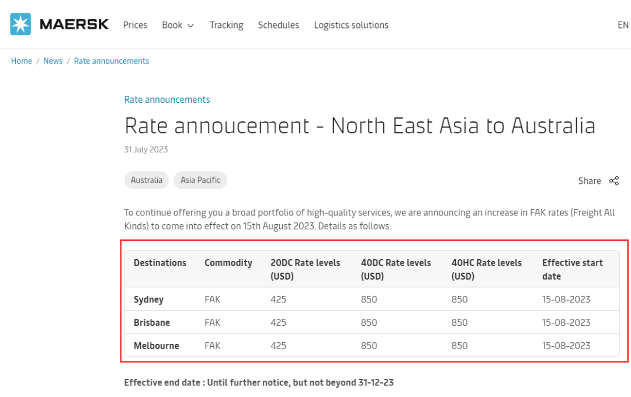
Task: Click 425 rate in the Sydney row
Action: coord(279,300)
